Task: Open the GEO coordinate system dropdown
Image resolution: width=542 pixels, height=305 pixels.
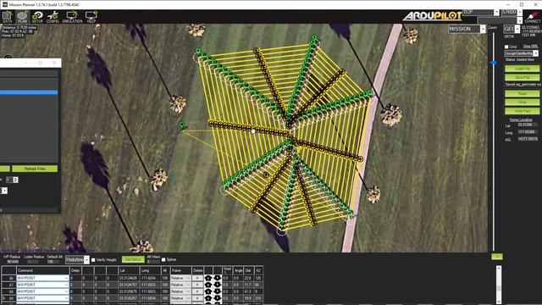Action: pyautogui.click(x=512, y=29)
